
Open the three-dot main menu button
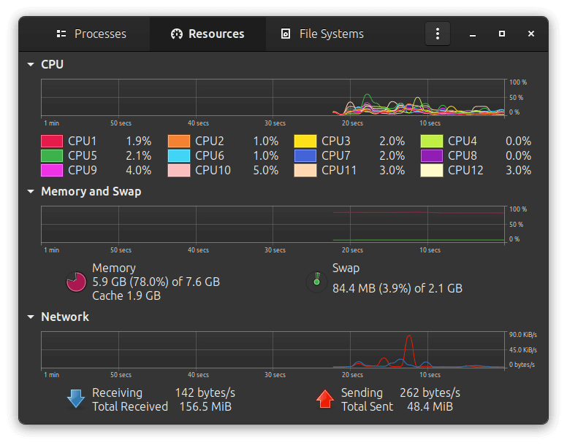click(x=438, y=34)
